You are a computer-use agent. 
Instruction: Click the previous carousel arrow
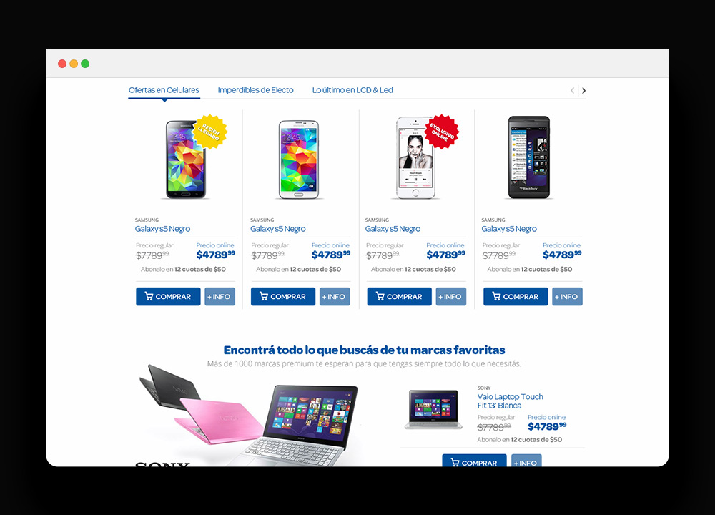(x=573, y=90)
